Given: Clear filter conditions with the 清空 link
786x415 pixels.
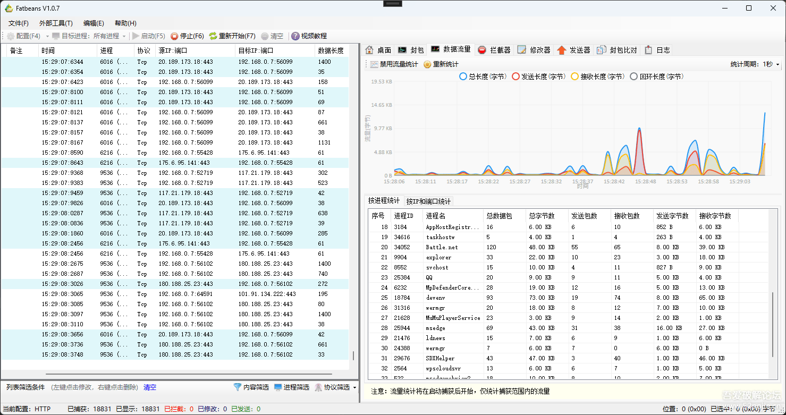Looking at the screenshot, I should coord(149,387).
